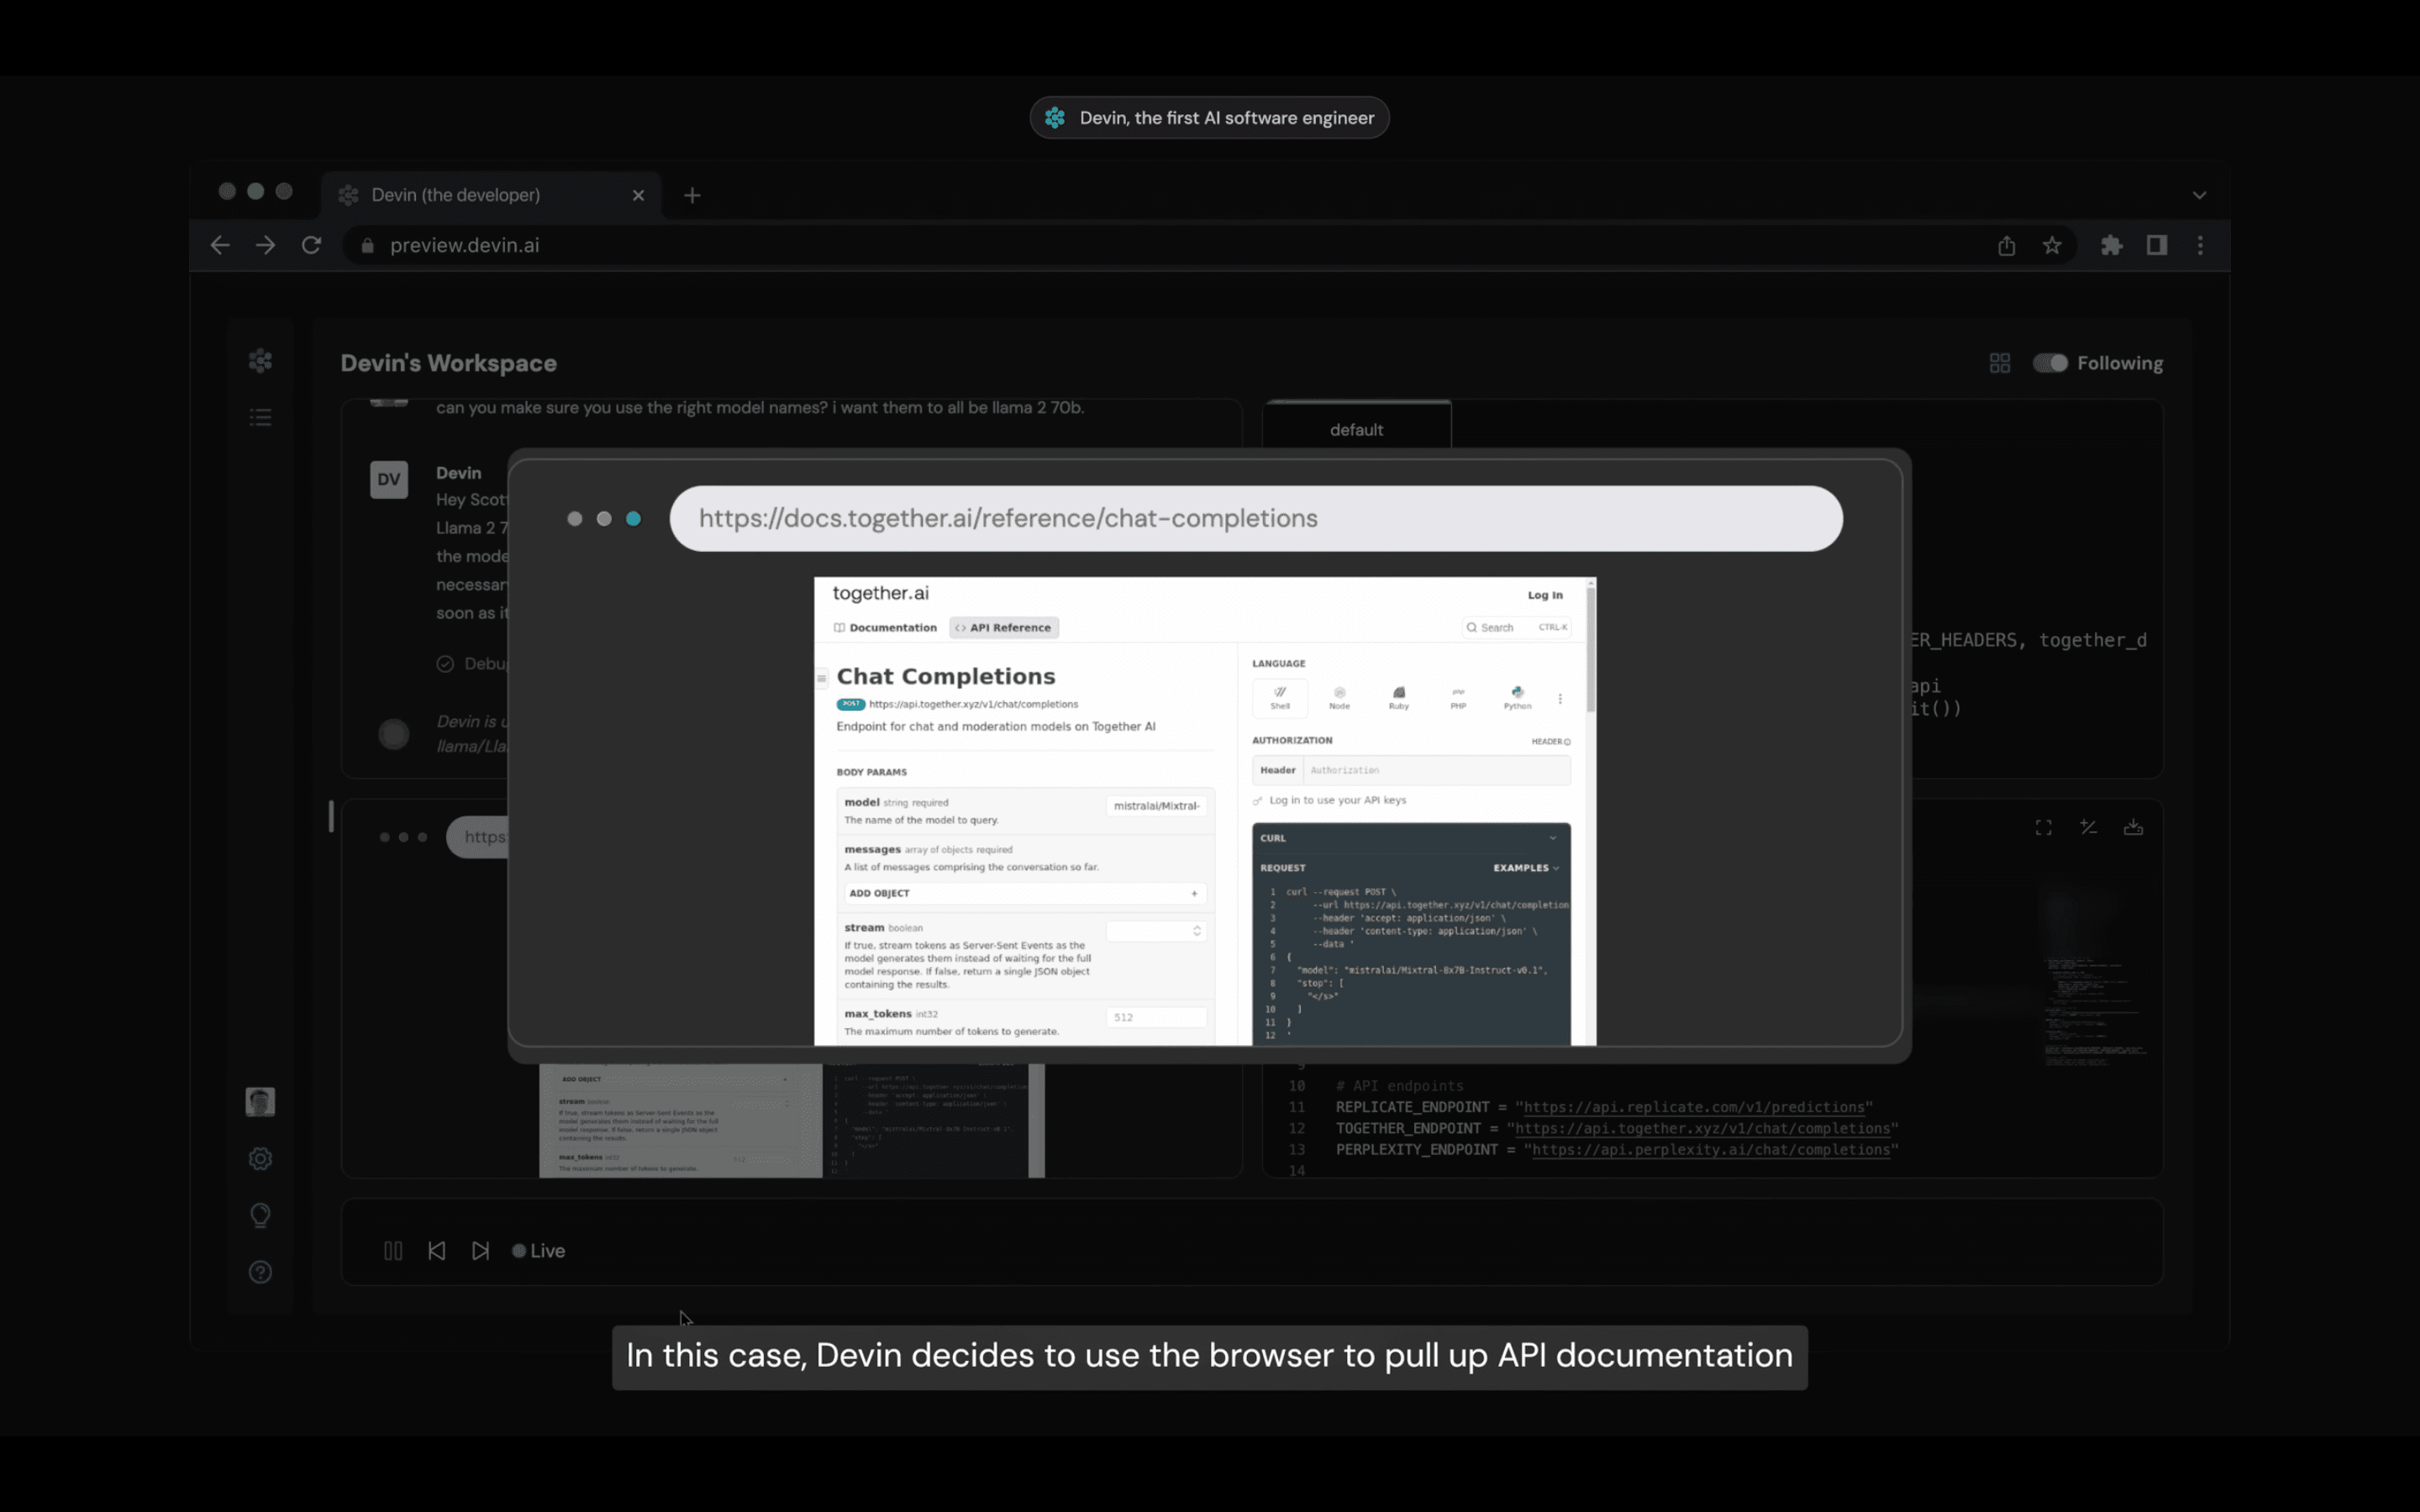Select the Shell language option

pos(1281,697)
